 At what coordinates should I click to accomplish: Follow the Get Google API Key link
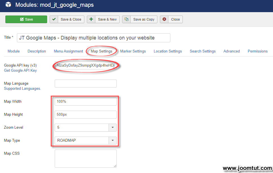[x=20, y=70]
